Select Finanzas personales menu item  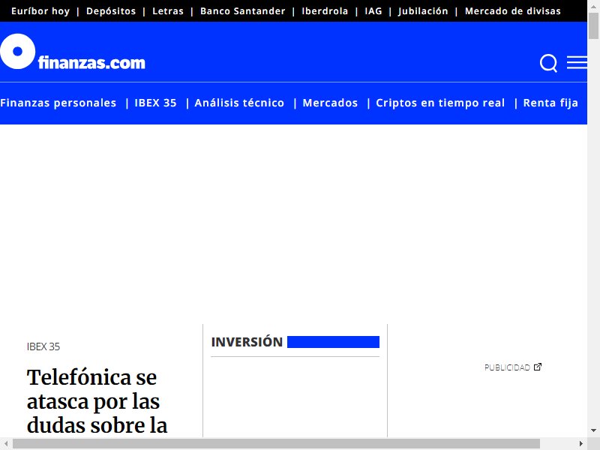click(x=58, y=103)
